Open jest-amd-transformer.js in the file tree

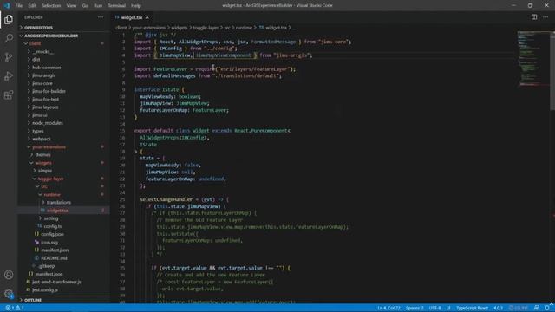pyautogui.click(x=63, y=282)
